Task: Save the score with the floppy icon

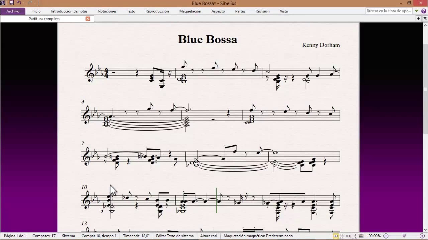Action: pyautogui.click(x=12, y=3)
